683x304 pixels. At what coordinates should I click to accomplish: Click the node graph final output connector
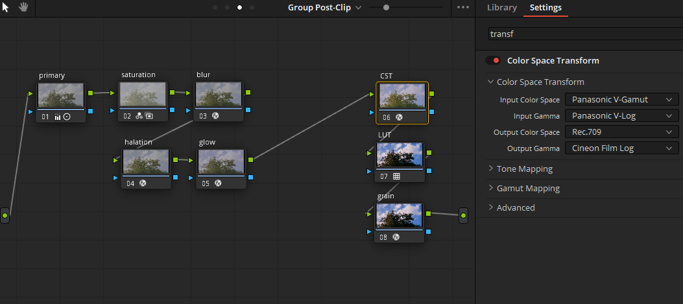464,216
